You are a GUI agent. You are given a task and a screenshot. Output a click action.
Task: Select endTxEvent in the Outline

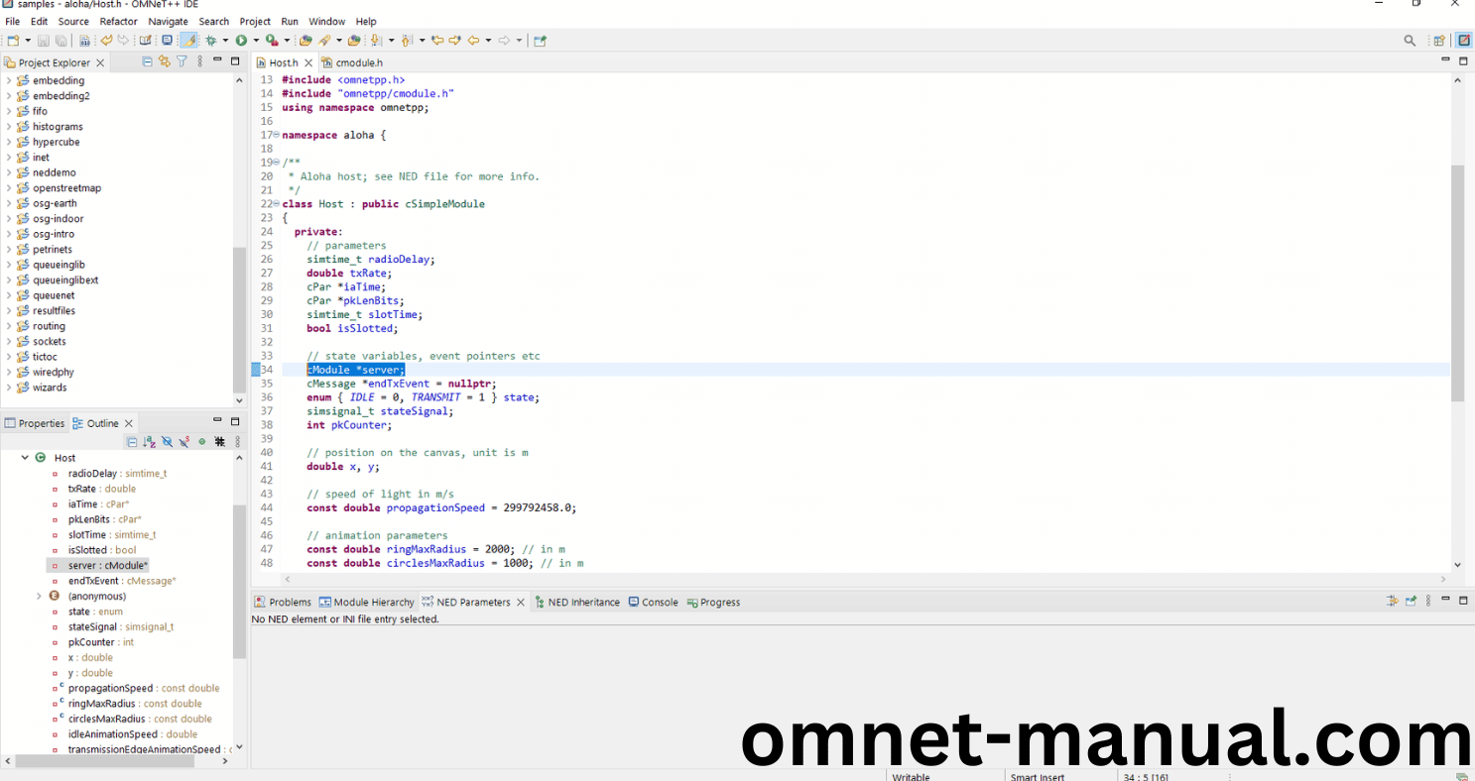click(x=93, y=581)
